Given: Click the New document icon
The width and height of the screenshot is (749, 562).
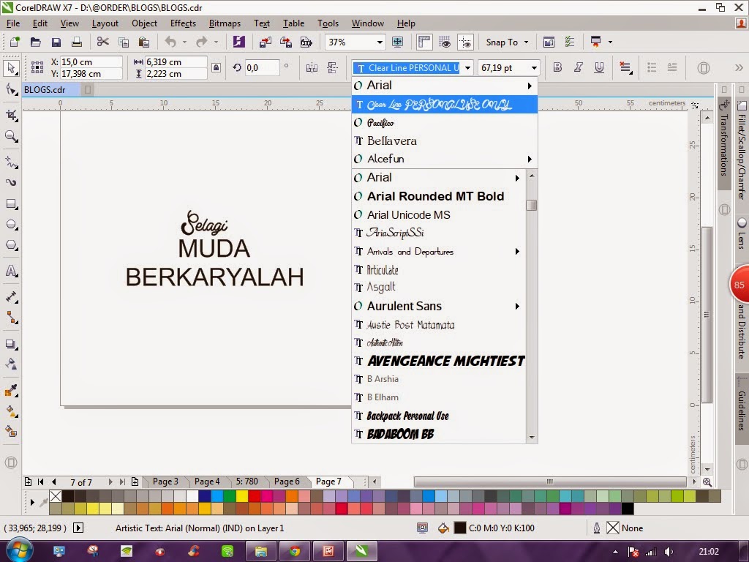Looking at the screenshot, I should point(15,42).
